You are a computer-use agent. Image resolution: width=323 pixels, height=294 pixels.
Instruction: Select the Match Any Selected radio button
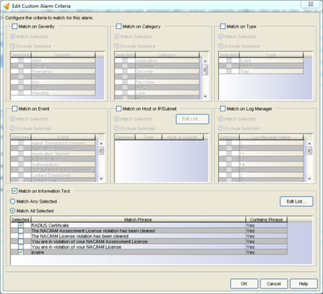pos(12,201)
